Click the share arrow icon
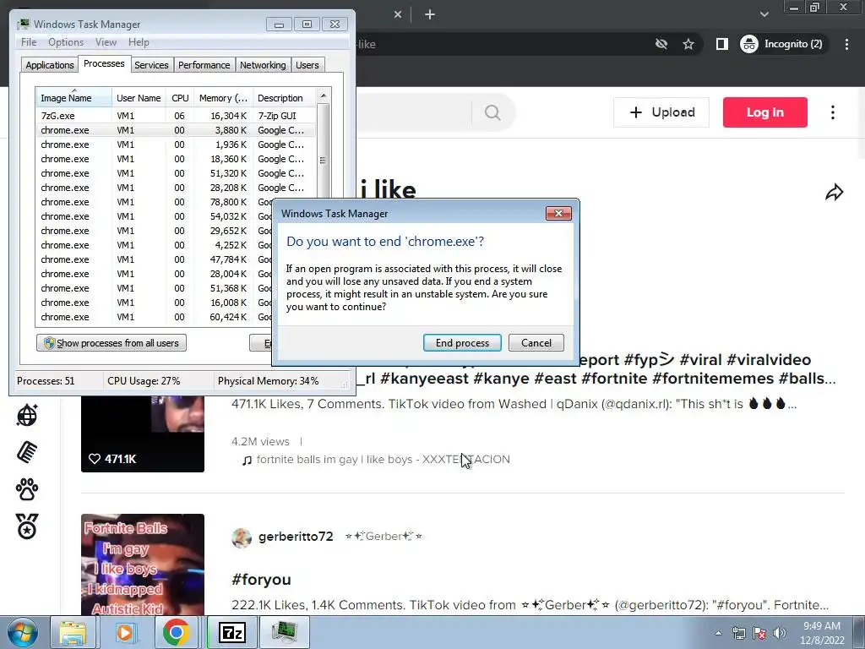The width and height of the screenshot is (865, 649). [x=834, y=192]
